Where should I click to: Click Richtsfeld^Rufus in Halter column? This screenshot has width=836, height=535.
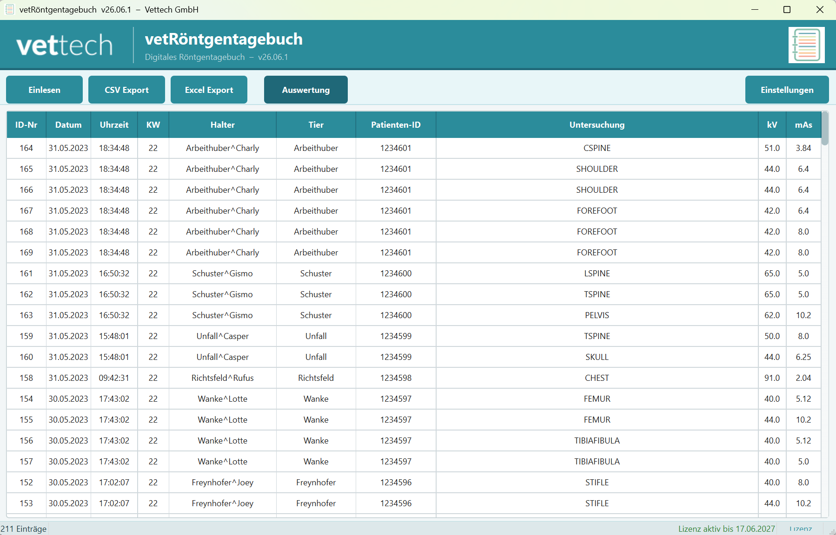[x=223, y=378]
